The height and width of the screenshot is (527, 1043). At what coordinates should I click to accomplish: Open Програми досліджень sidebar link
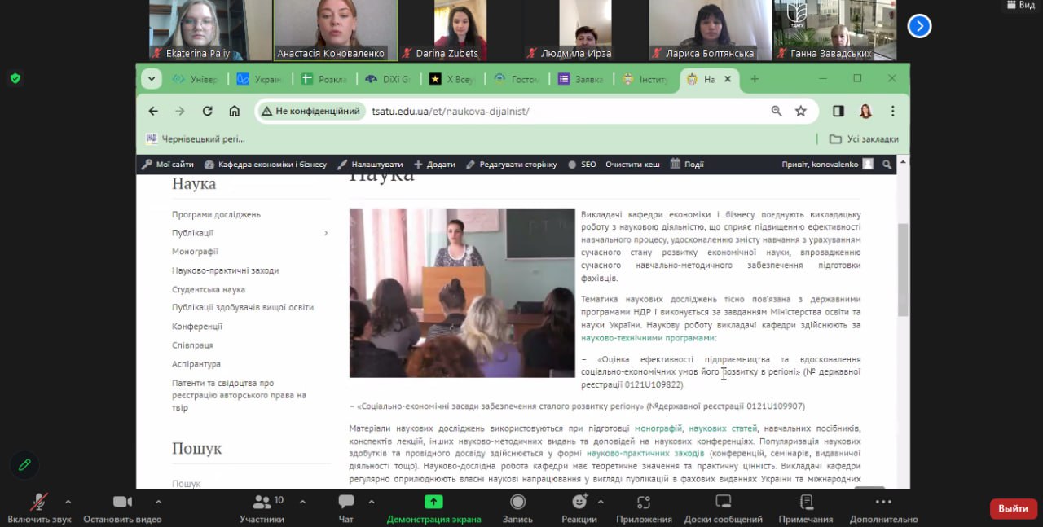(216, 214)
